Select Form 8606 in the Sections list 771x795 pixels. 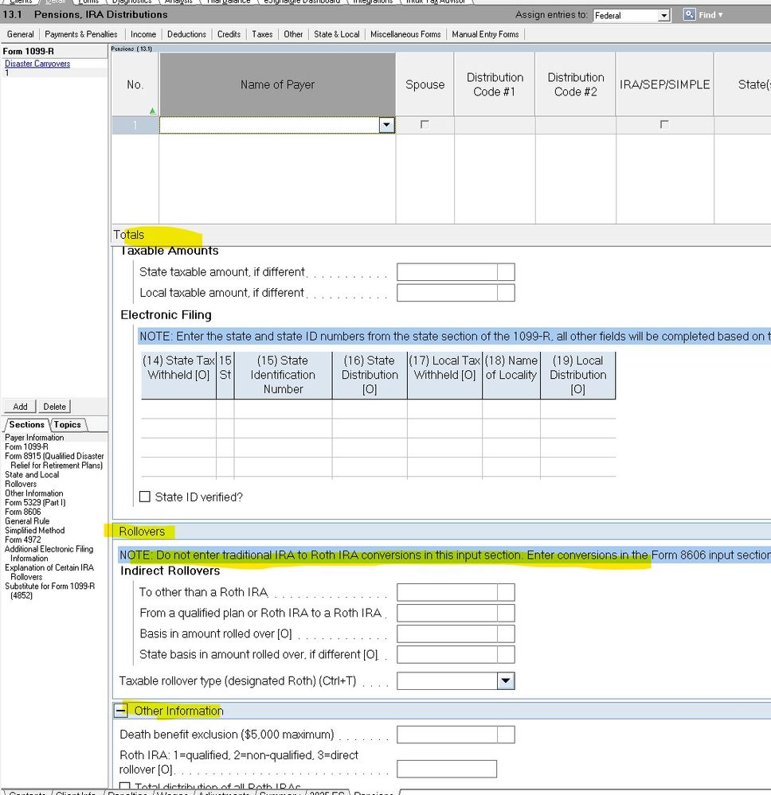pos(22,512)
